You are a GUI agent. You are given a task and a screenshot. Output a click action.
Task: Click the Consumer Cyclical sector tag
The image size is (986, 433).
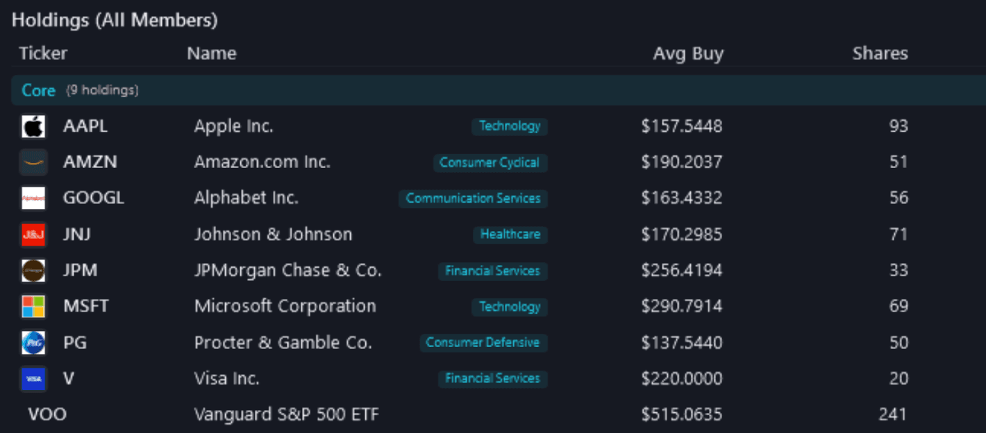click(x=490, y=162)
